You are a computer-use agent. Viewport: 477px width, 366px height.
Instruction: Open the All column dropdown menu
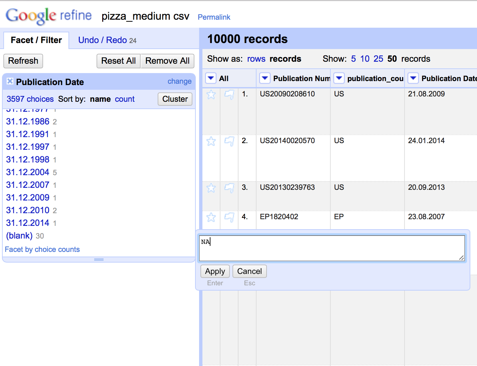click(x=211, y=78)
